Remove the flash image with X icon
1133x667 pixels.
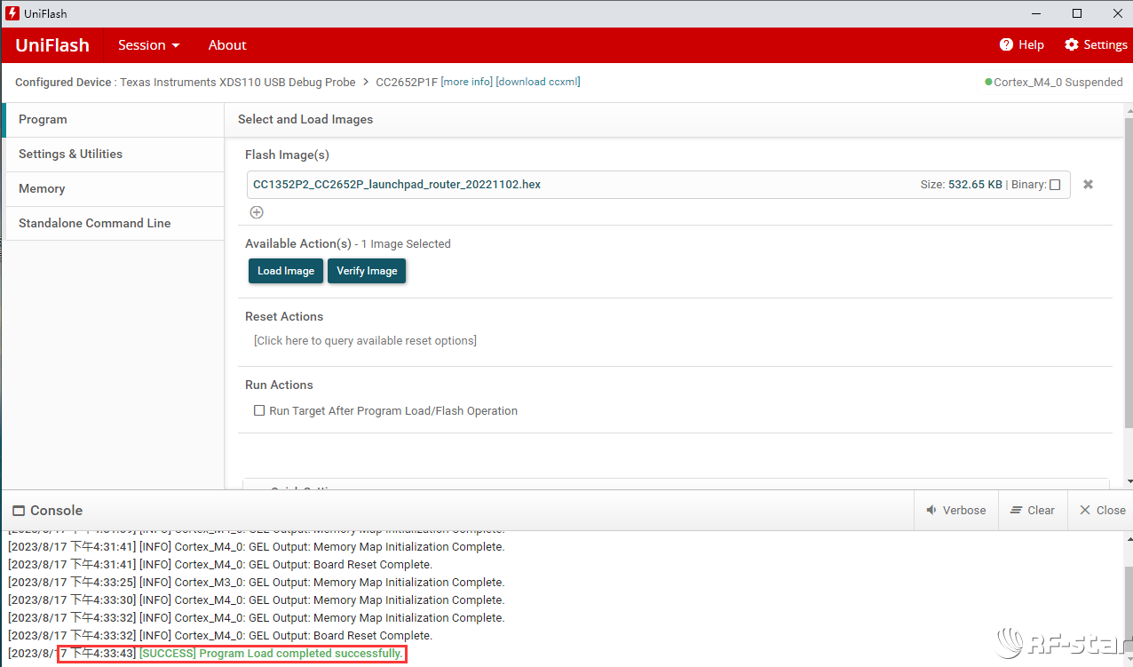pos(1088,185)
